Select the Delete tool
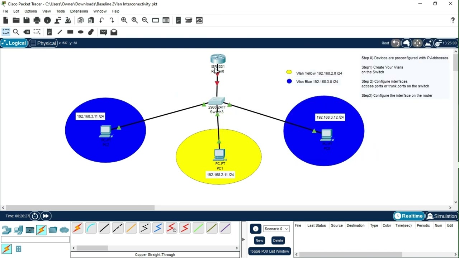The image size is (459, 258). (27, 32)
